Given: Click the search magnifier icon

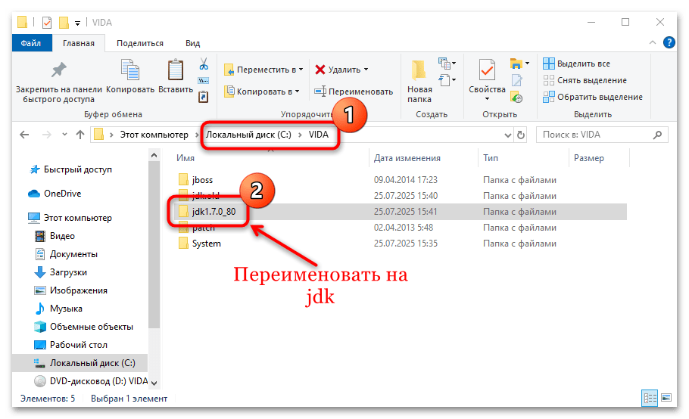Looking at the screenshot, I should click(x=657, y=135).
